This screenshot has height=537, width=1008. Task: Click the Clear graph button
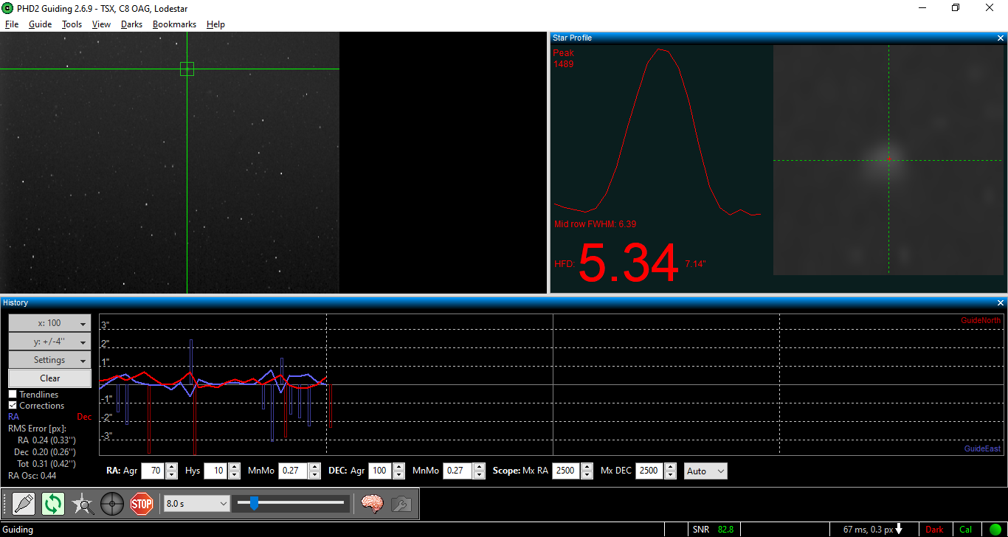(x=49, y=378)
